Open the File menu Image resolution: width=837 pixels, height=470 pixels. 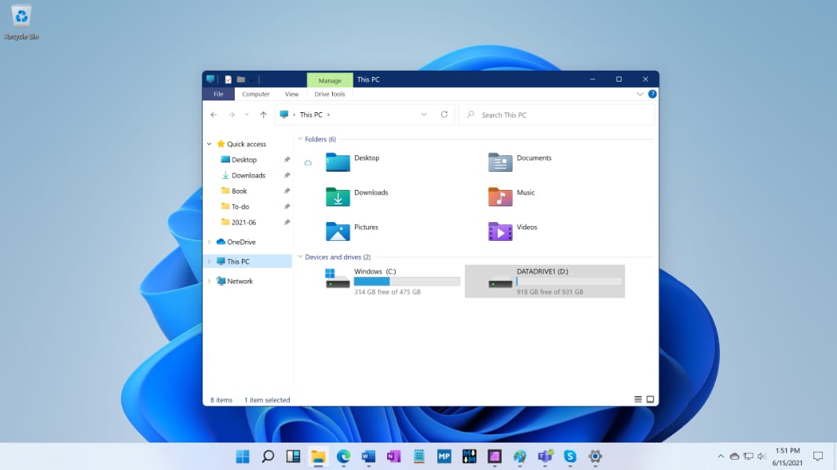pyautogui.click(x=218, y=93)
